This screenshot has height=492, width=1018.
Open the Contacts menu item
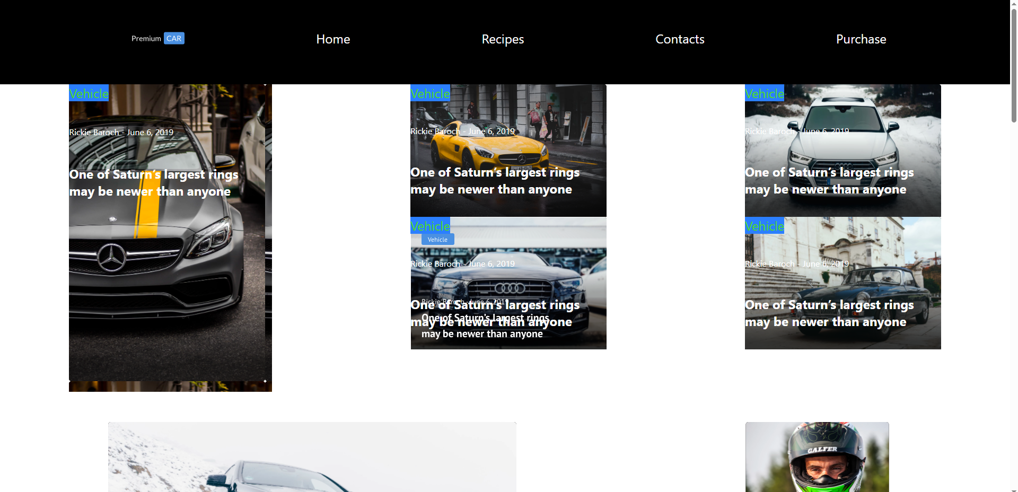tap(679, 39)
